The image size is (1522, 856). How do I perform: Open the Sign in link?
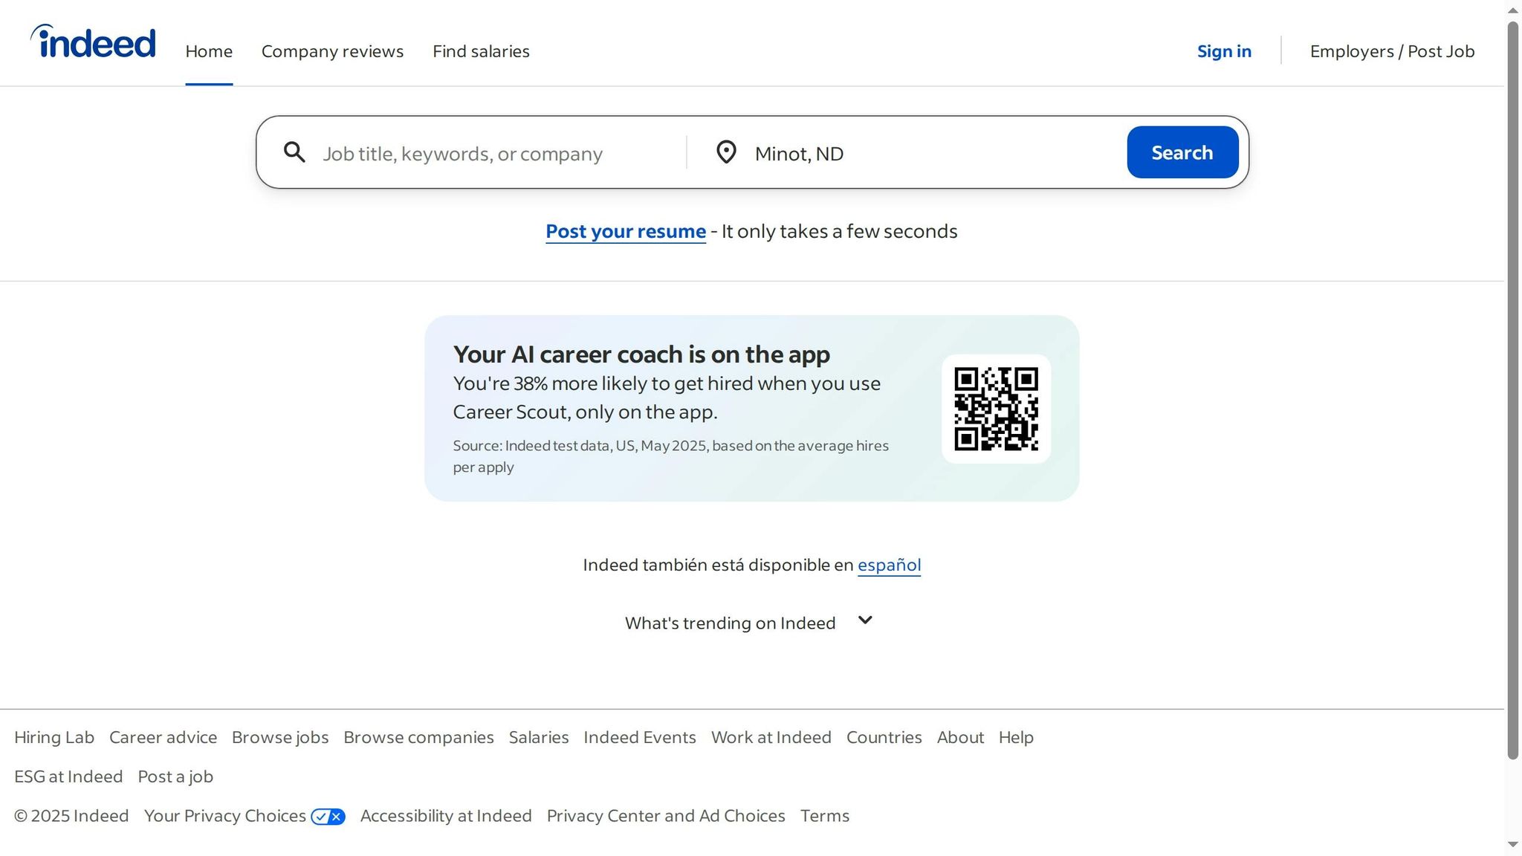(1223, 51)
